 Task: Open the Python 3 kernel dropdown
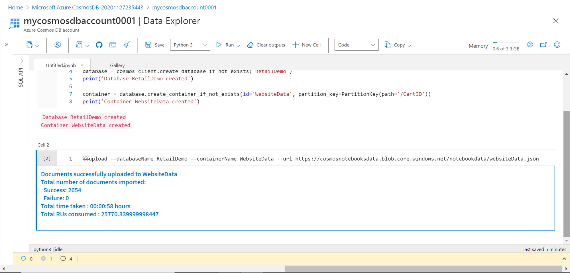(x=190, y=45)
